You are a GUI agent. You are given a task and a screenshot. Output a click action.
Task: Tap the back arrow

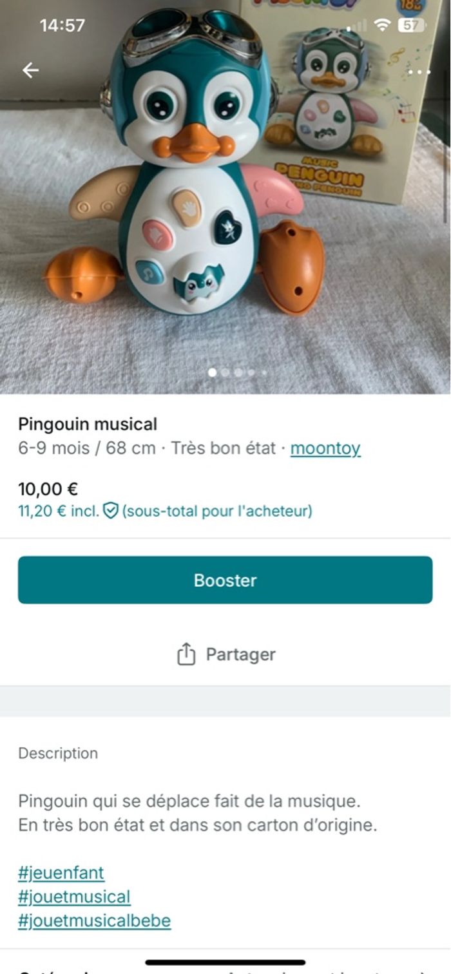pyautogui.click(x=30, y=70)
